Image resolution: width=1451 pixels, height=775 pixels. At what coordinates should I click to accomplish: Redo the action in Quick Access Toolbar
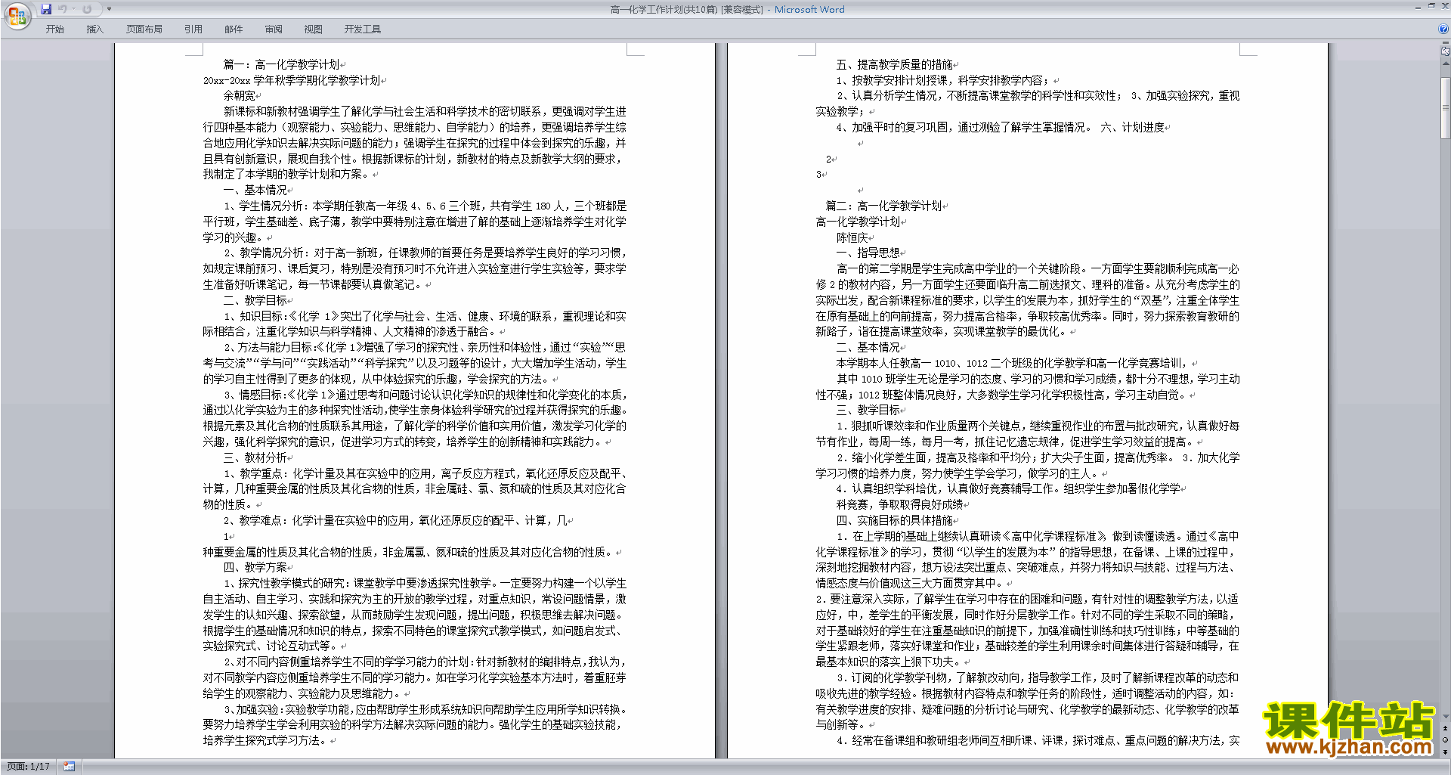click(87, 9)
